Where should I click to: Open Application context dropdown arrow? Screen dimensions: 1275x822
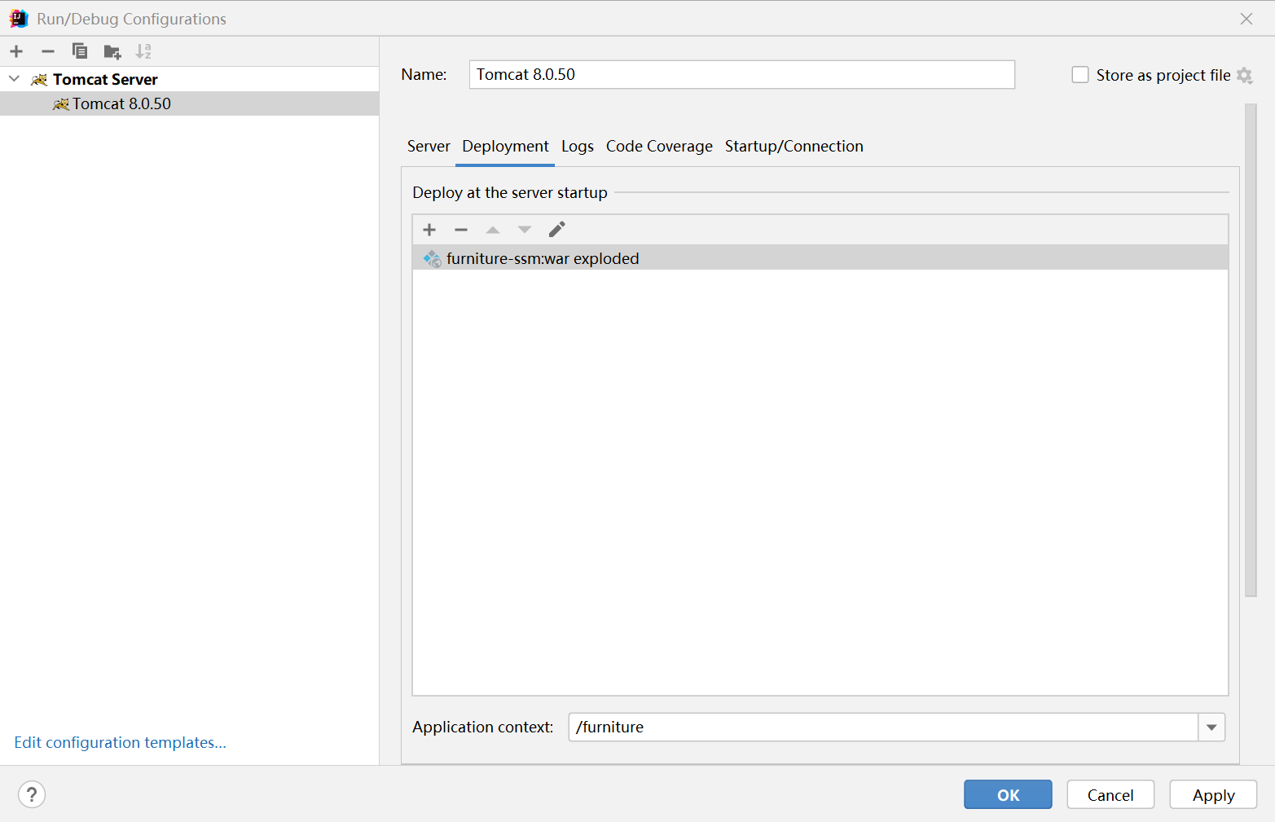pos(1211,727)
